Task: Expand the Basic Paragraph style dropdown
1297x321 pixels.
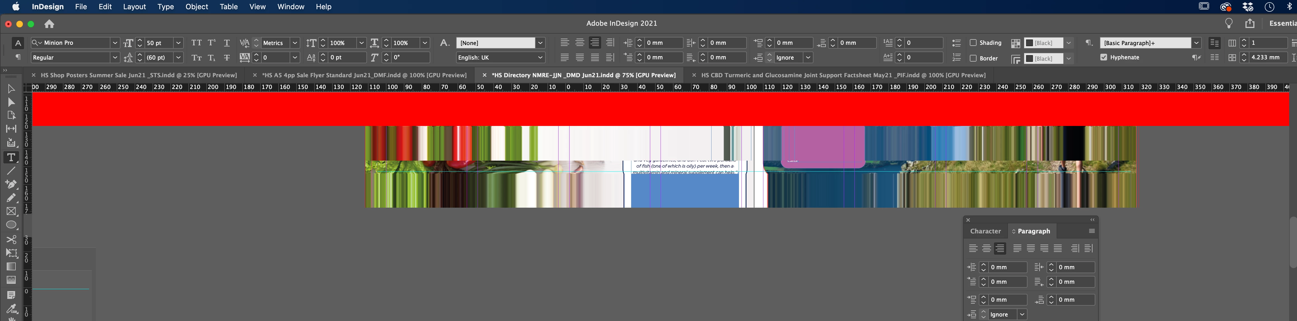Action: 1196,43
